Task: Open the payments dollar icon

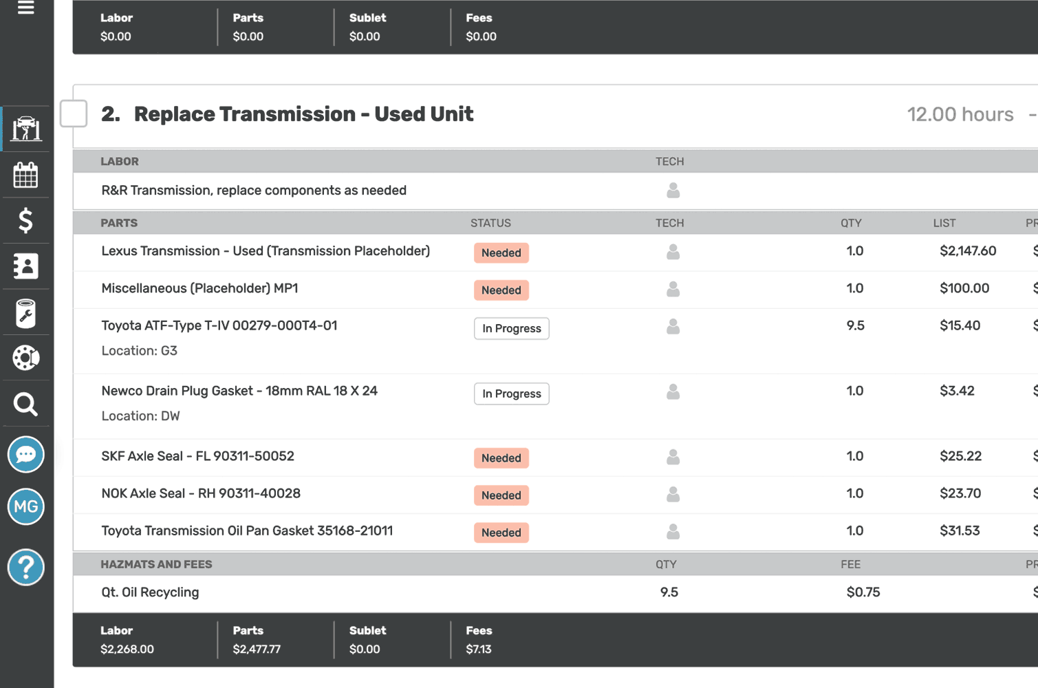Action: (x=25, y=220)
